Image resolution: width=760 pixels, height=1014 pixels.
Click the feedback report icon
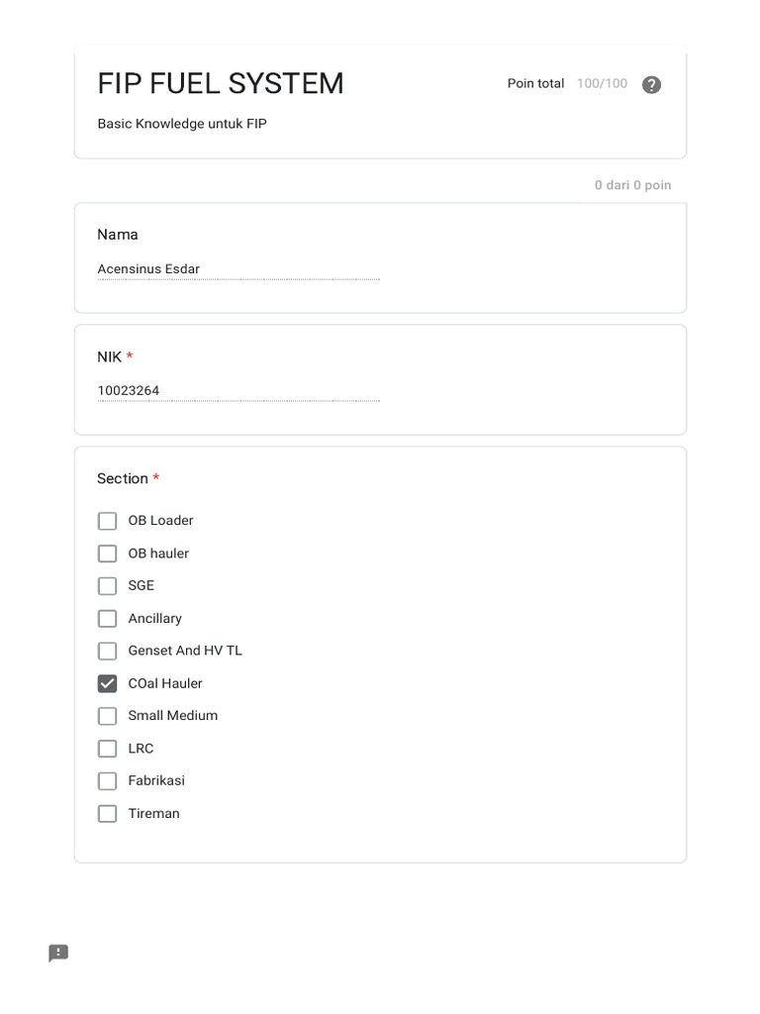click(58, 954)
